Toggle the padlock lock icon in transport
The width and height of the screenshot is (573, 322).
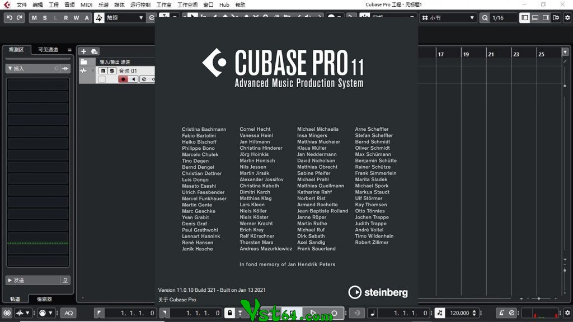click(x=230, y=313)
